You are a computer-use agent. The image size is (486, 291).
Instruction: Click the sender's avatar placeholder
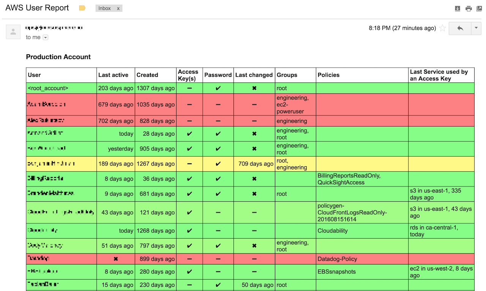(13, 32)
